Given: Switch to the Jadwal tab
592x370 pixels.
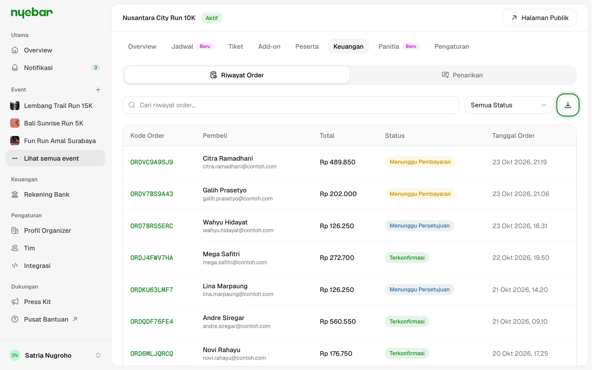Looking at the screenshot, I should click(192, 47).
